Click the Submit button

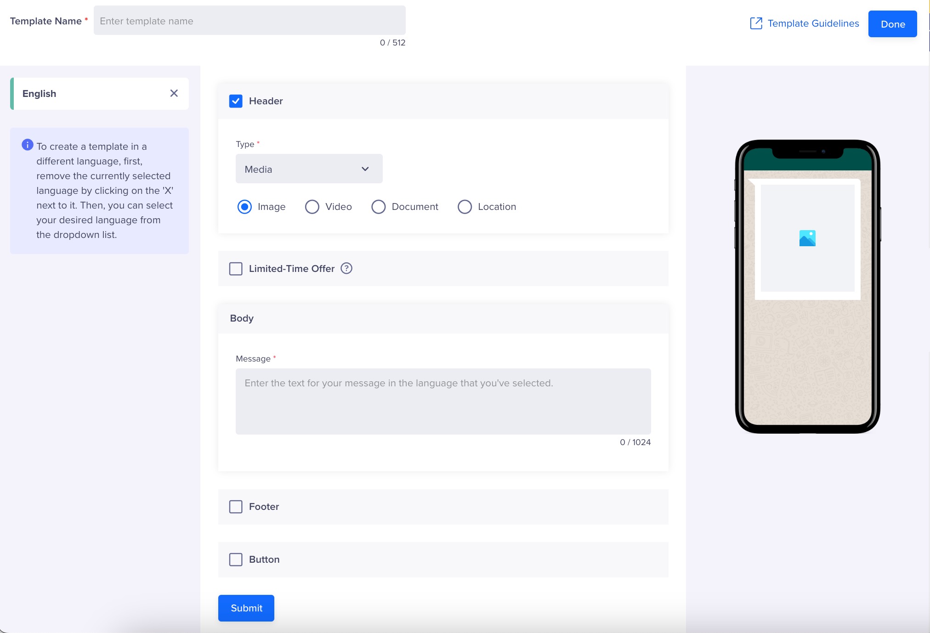pyautogui.click(x=247, y=608)
